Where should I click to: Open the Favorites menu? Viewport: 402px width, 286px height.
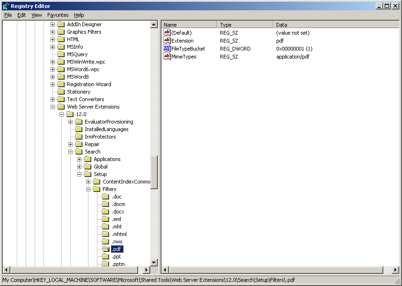[58, 15]
